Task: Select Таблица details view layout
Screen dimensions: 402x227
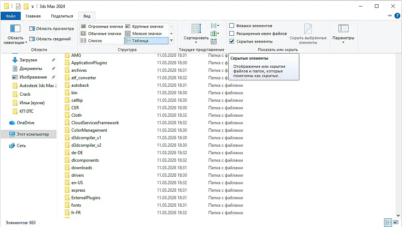Action: point(146,41)
